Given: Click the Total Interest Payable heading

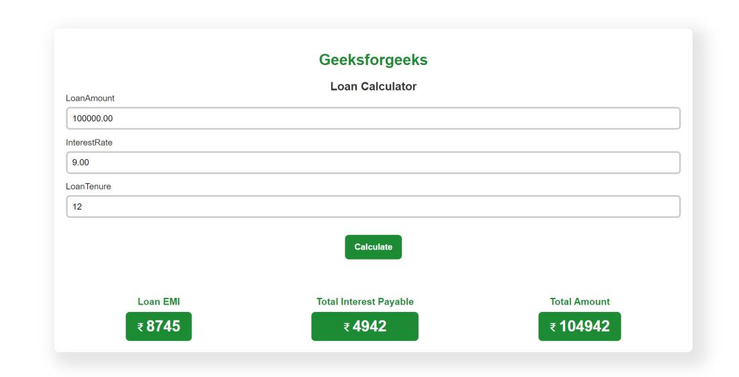Looking at the screenshot, I should pos(365,302).
